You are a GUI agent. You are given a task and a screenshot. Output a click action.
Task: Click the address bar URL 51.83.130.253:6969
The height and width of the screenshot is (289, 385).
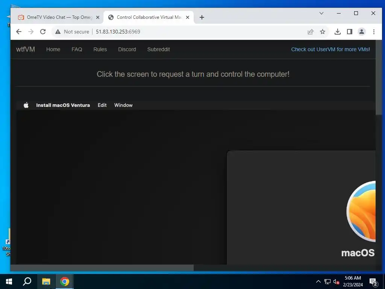[118, 32]
